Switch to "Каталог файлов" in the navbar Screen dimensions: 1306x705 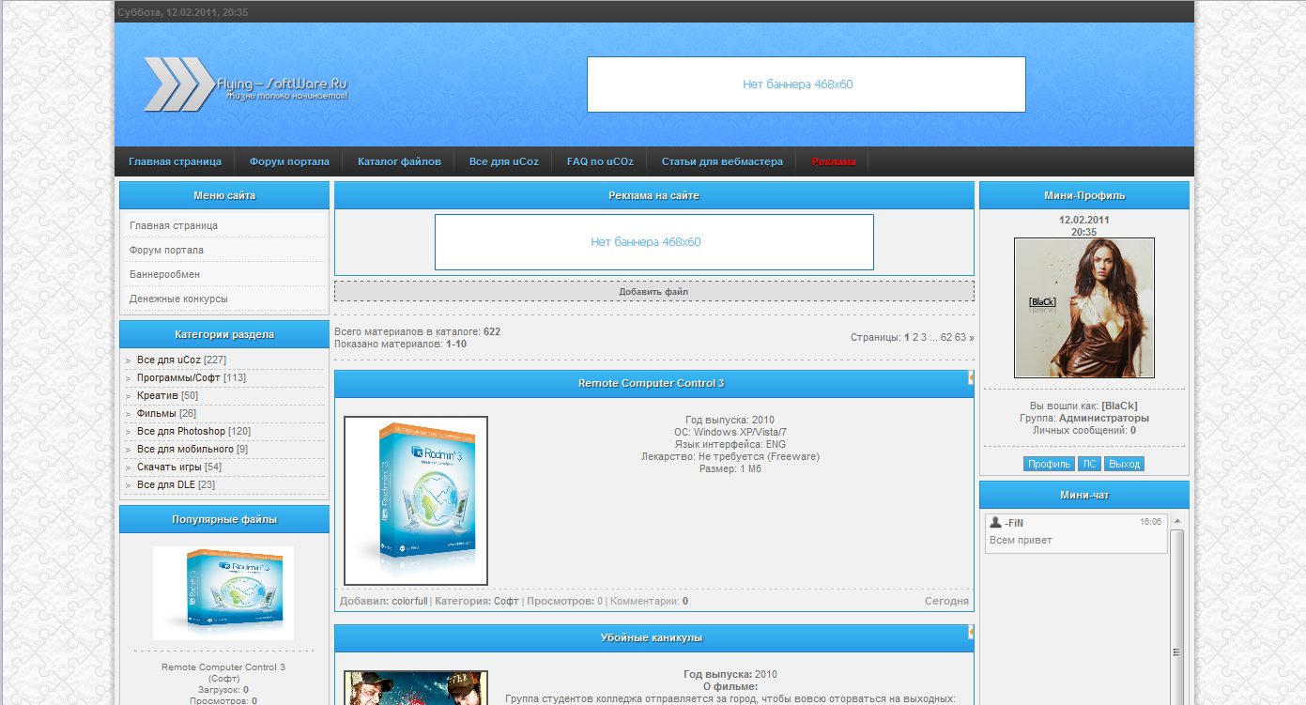(398, 161)
